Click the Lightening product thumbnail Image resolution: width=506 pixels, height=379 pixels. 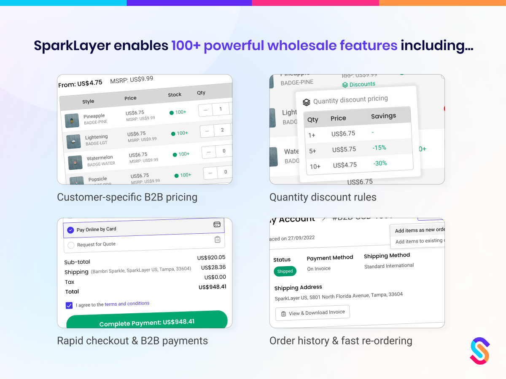coord(74,141)
